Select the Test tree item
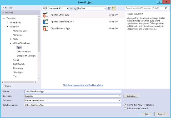The height and width of the screenshot is (118, 171). (15, 76)
